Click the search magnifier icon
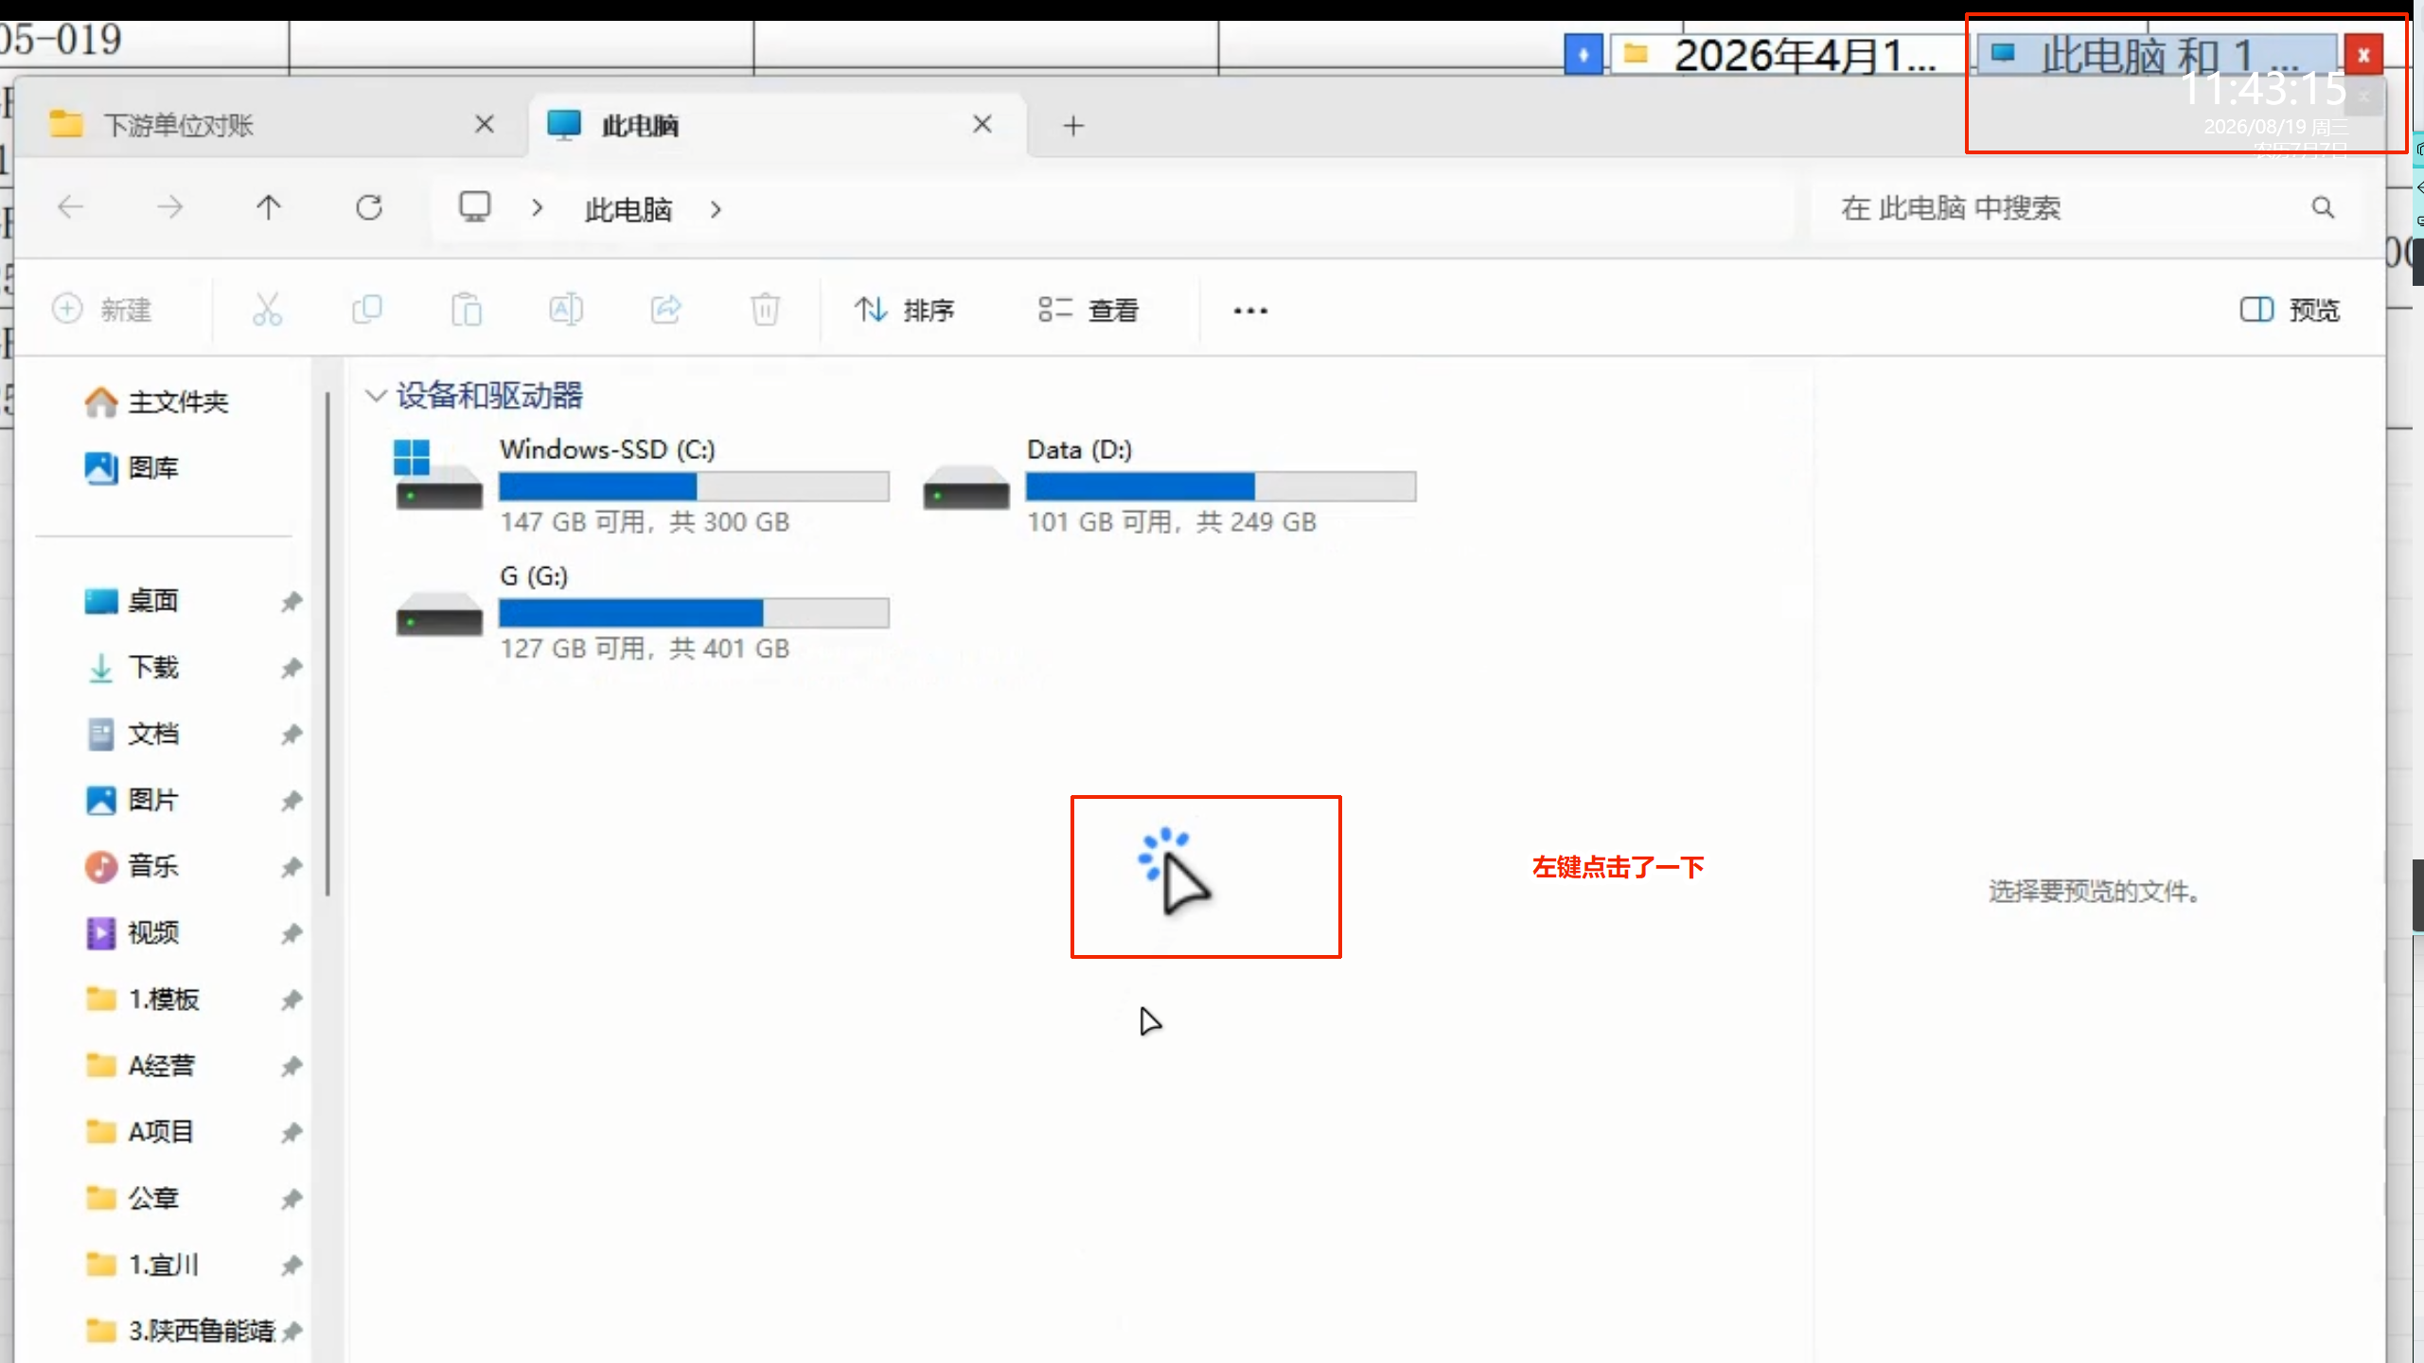Image resolution: width=2424 pixels, height=1363 pixels. pyautogui.click(x=2323, y=207)
